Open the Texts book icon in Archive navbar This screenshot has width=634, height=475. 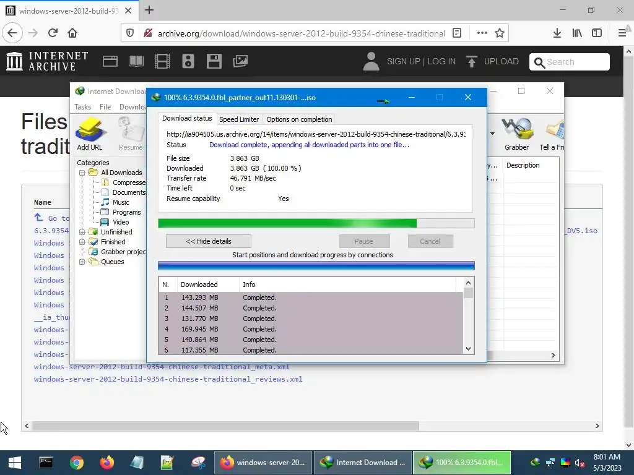136,61
